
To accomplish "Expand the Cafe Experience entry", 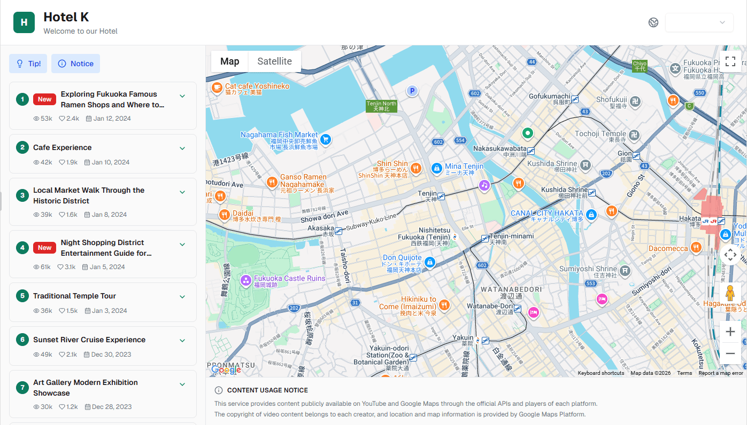I will coord(182,148).
